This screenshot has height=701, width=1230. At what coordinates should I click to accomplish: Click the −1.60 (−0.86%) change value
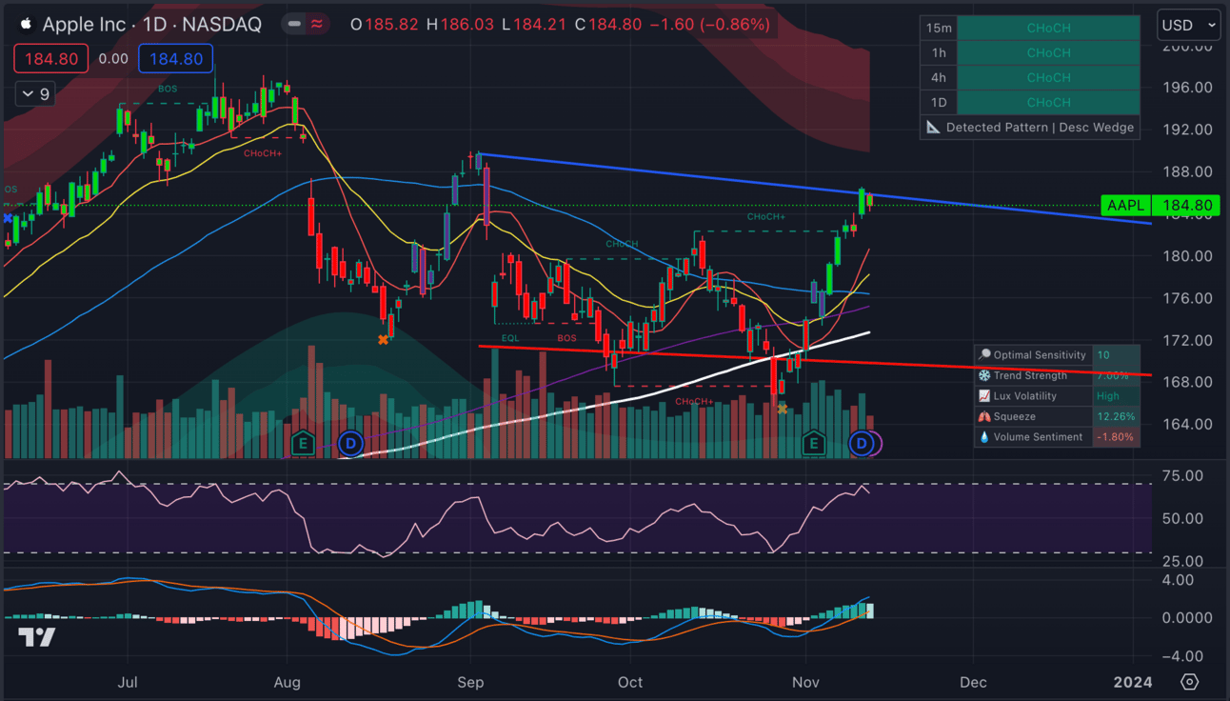710,25
